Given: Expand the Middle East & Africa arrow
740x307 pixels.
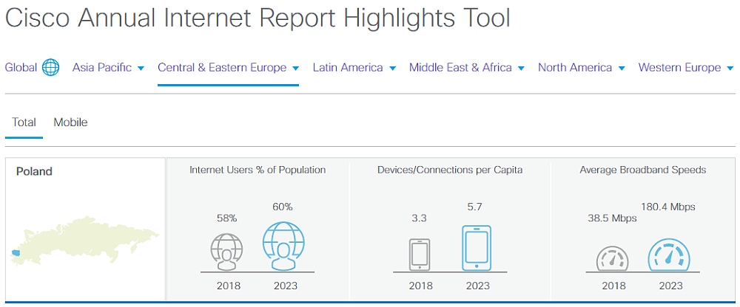Looking at the screenshot, I should tap(521, 69).
